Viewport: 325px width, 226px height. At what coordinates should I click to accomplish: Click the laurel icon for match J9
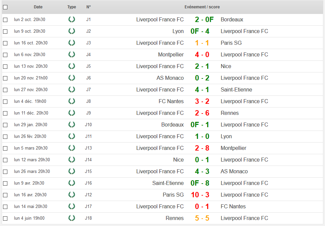click(71, 113)
